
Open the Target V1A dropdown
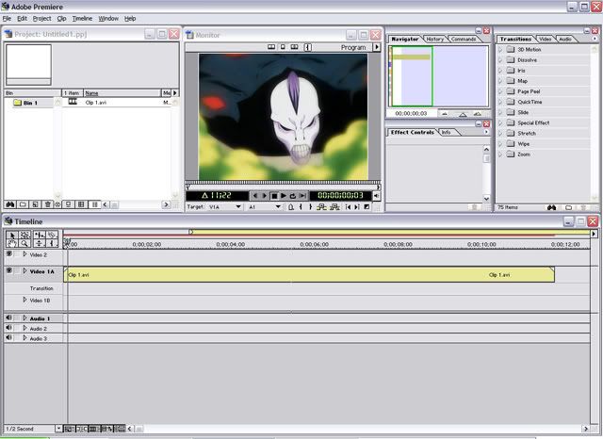click(238, 207)
